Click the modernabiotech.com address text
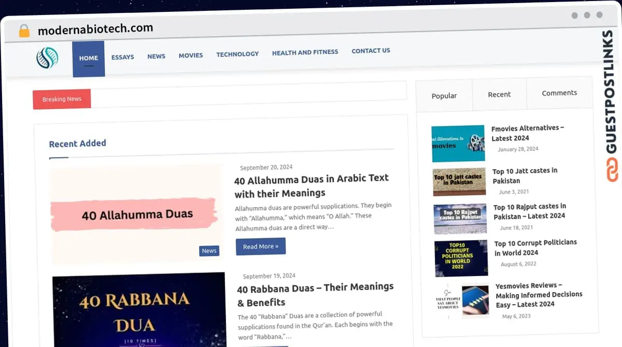 (95, 29)
